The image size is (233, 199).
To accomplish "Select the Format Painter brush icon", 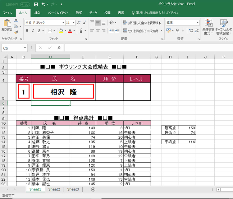I will (x=16, y=32).
